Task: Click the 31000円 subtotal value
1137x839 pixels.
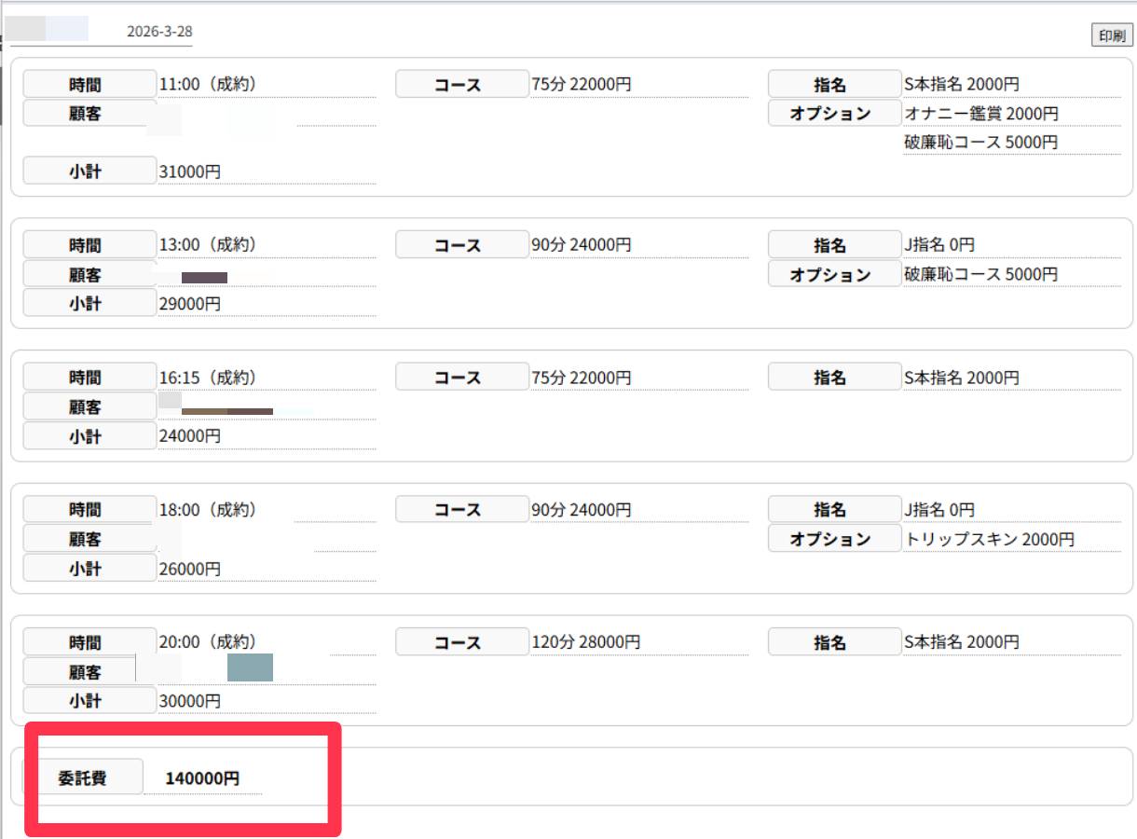Action: coord(190,172)
